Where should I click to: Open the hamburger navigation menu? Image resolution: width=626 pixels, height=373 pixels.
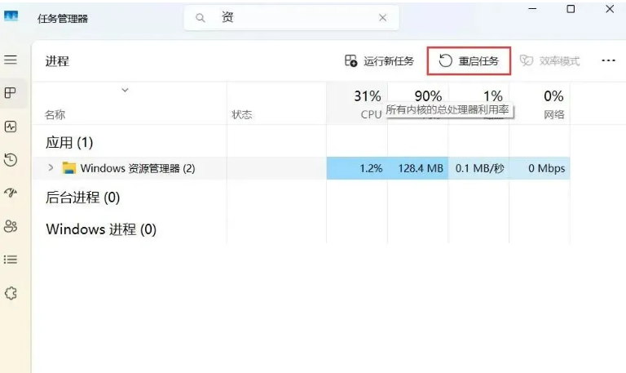[11, 60]
